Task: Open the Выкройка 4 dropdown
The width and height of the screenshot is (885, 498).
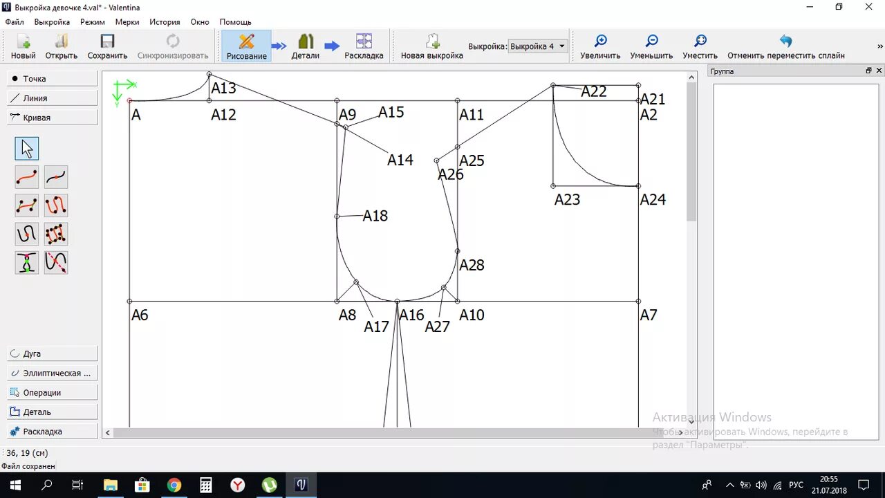Action: coord(538,46)
